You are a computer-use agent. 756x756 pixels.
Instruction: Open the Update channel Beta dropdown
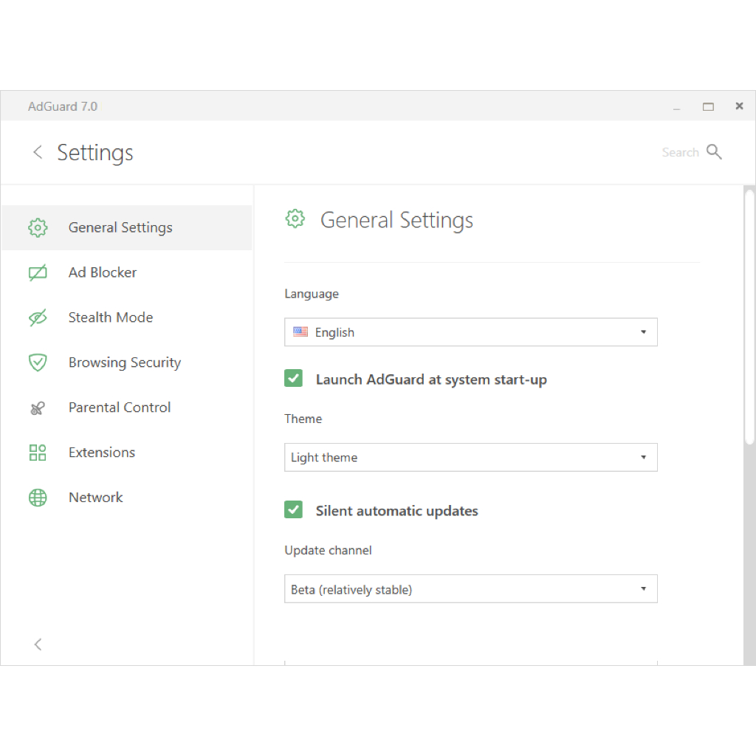[470, 589]
